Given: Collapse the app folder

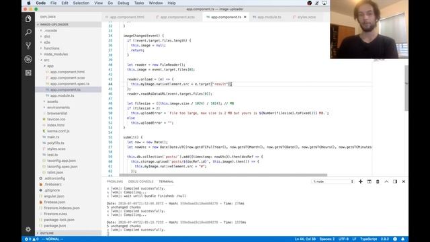Looking at the screenshot, I should tap(68, 66).
